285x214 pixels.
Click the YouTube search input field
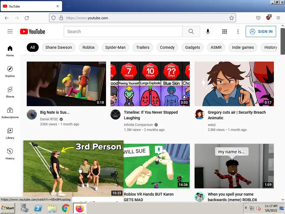click(x=123, y=31)
